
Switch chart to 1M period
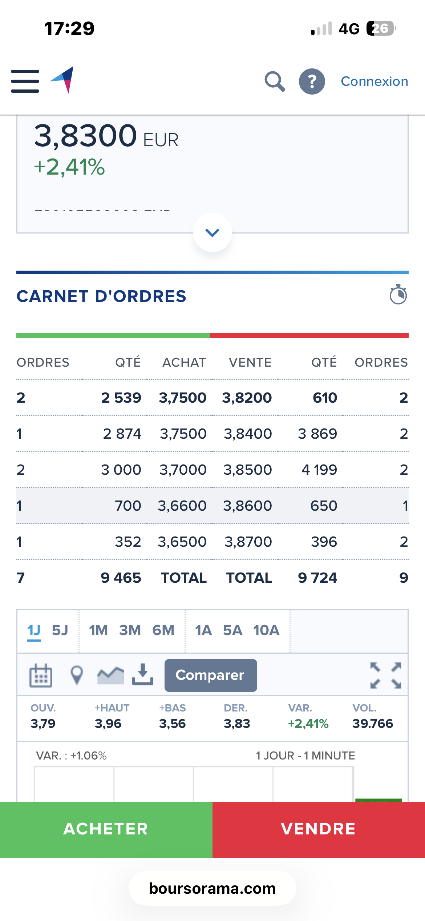pos(98,630)
